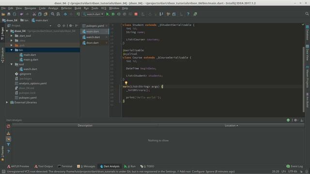Click the Dart Analysis help question icon
Image resolution: width=310 pixels, height=174 pixels.
pyautogui.click(x=8, y=151)
